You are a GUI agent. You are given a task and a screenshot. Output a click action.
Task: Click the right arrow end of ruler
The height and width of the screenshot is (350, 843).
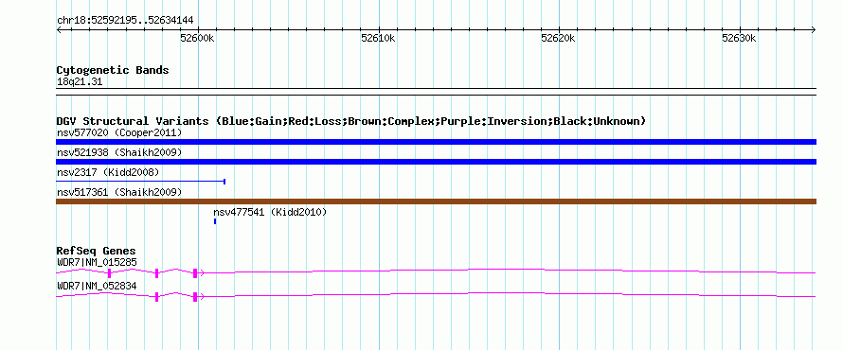coord(814,30)
